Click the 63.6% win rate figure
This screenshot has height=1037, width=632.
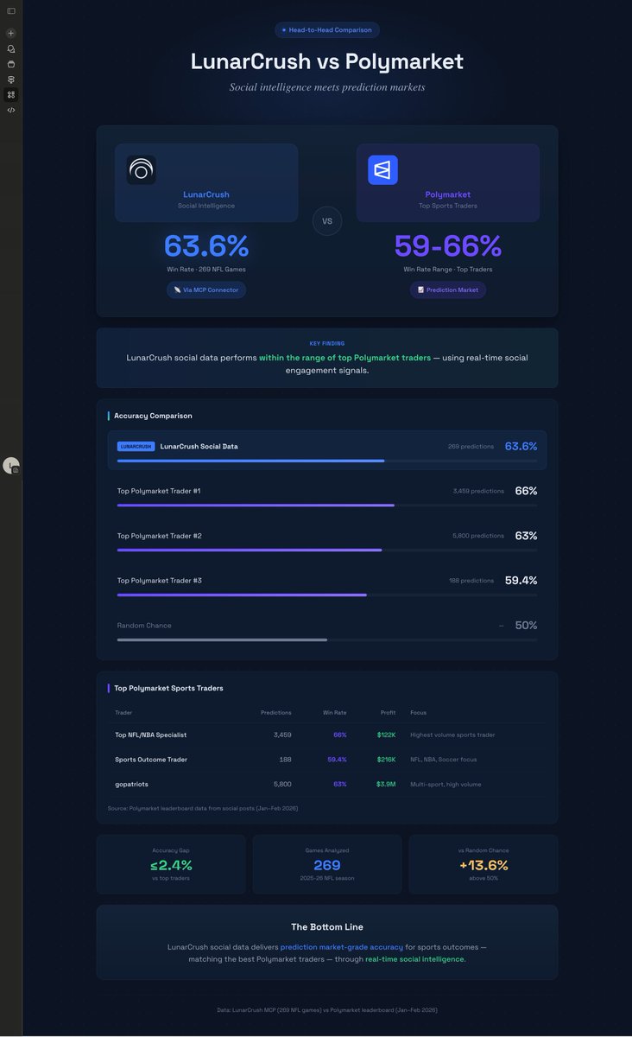coord(206,246)
